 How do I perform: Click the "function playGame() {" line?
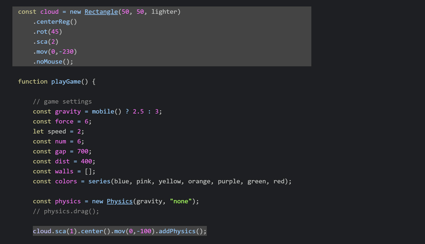(57, 82)
